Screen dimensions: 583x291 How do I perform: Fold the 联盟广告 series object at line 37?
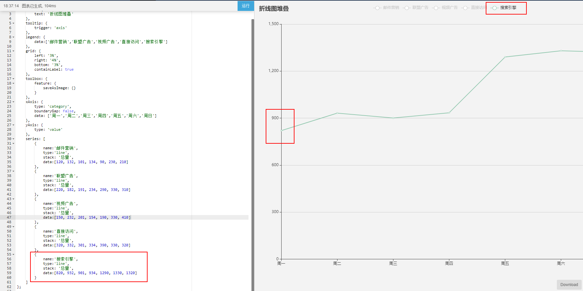point(14,171)
